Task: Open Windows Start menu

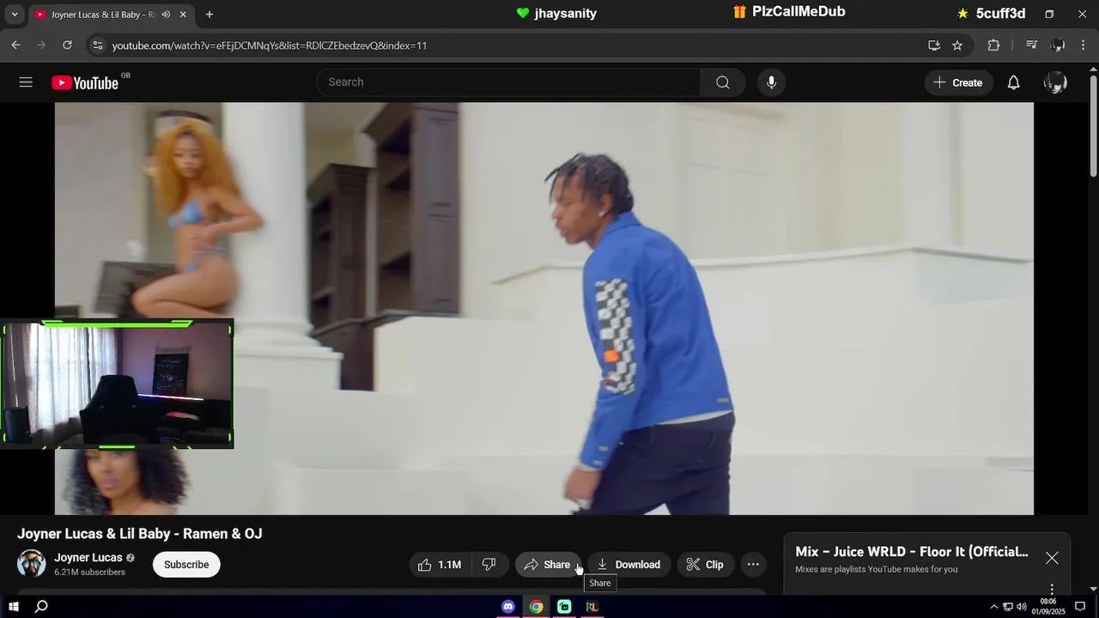Action: pos(14,607)
